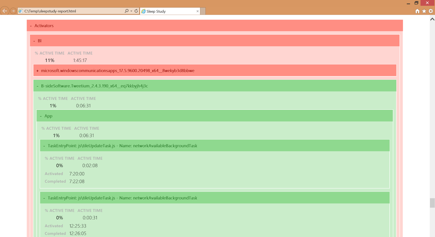Open the address bar autocomplete dropdown arrow
Viewport: 435px width, 237px height.
[x=131, y=11]
